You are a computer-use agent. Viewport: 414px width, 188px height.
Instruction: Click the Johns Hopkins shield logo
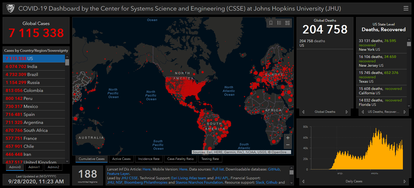tap(10, 8)
